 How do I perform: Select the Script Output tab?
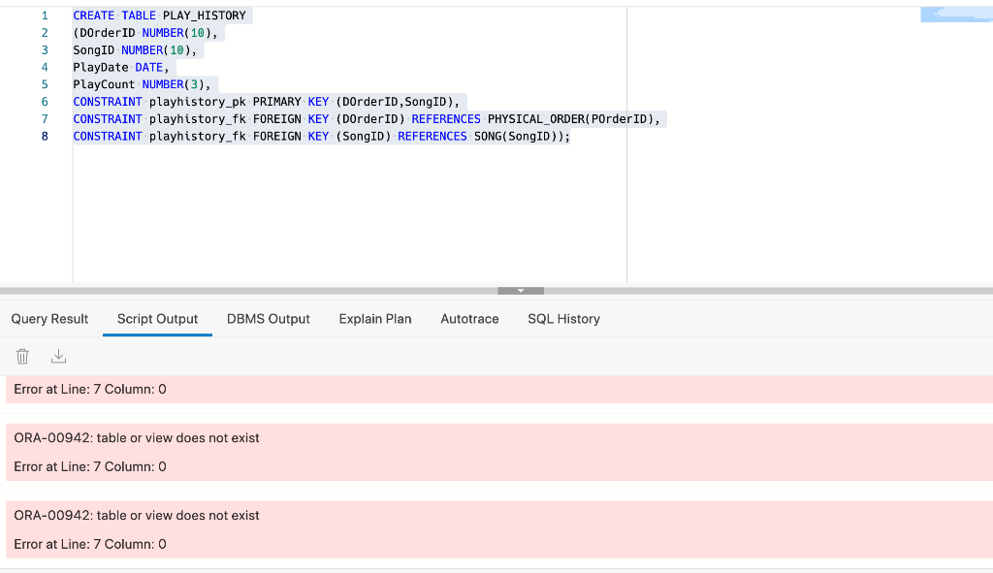[157, 319]
